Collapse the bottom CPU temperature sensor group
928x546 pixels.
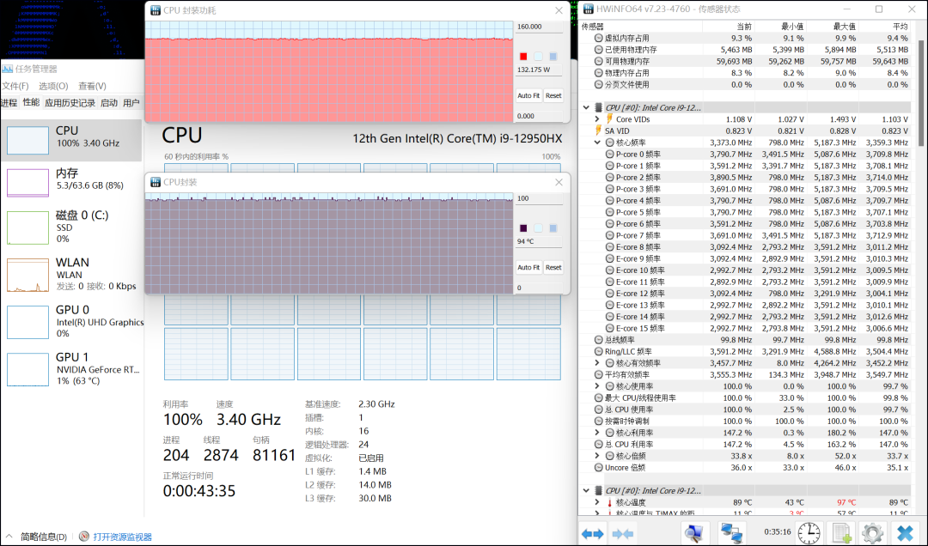tap(588, 491)
